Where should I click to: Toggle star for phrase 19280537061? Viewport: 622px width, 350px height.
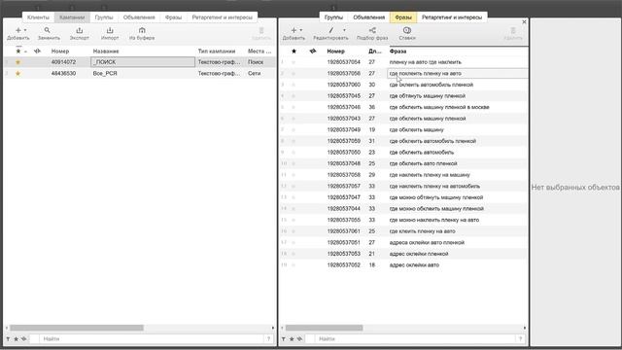coord(294,231)
